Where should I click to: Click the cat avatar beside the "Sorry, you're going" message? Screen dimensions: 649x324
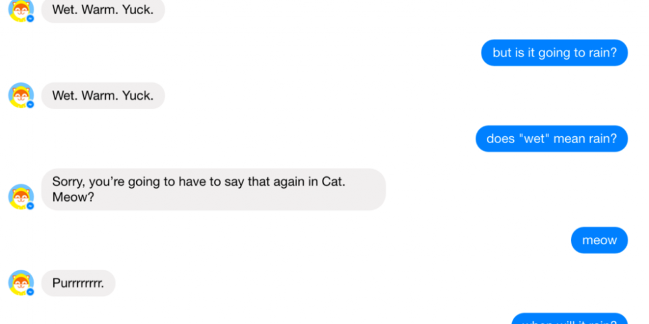(x=20, y=196)
